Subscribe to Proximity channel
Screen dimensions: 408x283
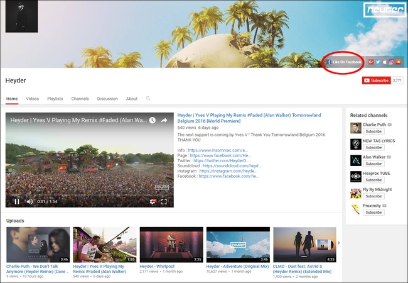click(373, 213)
